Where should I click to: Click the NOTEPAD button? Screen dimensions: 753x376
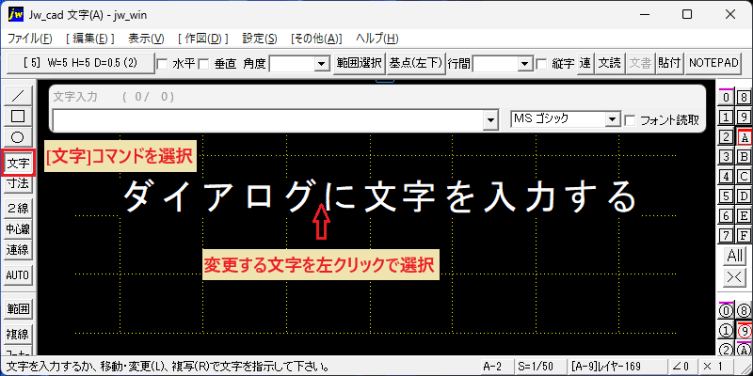point(713,63)
